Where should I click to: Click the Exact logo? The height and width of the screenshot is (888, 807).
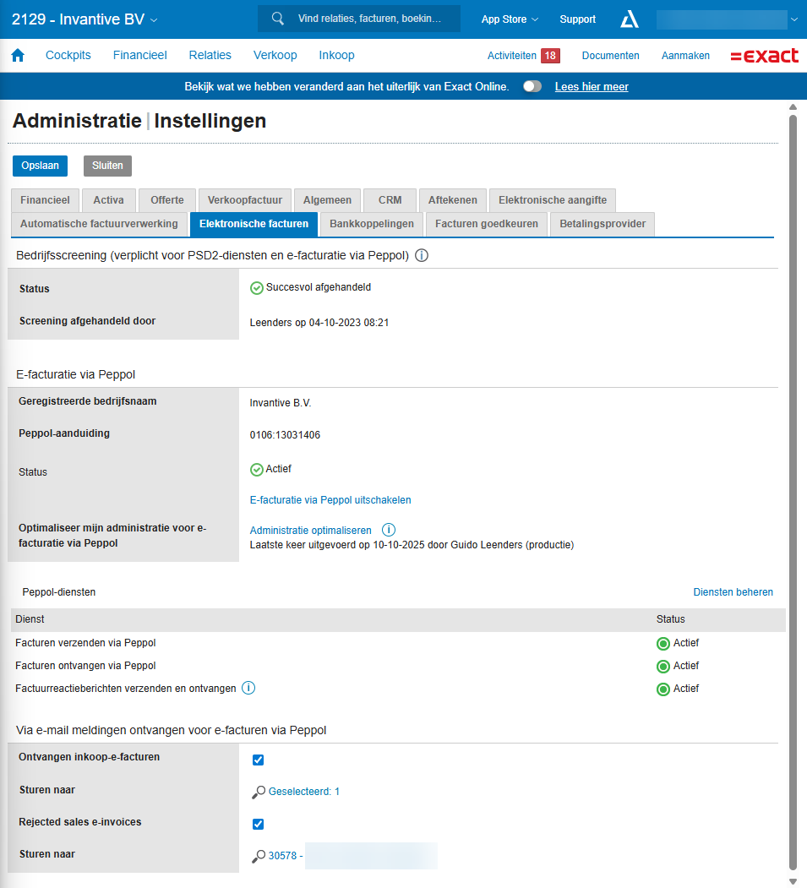click(764, 56)
